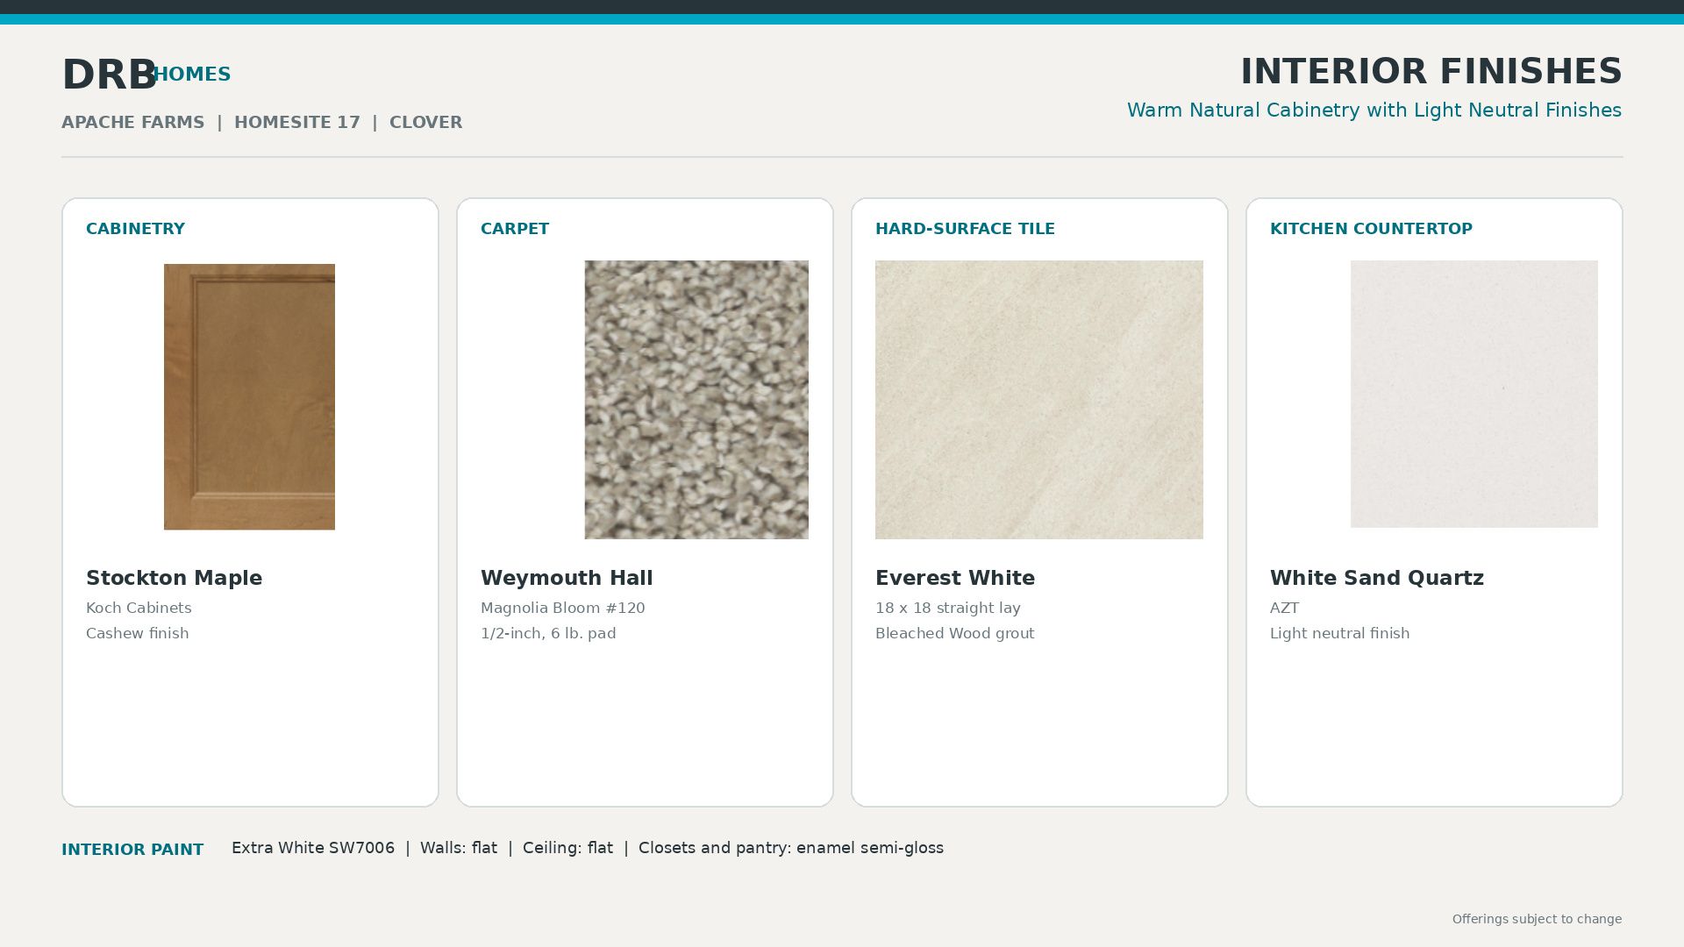Click the CABINETRY category label
Screen dimensions: 1684x947
(135, 229)
